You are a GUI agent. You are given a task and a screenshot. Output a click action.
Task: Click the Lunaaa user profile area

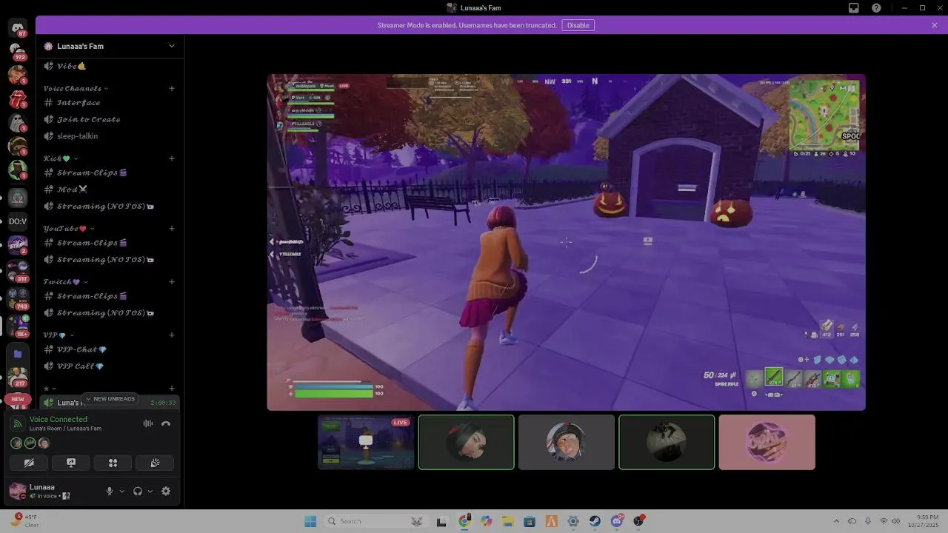(53, 491)
